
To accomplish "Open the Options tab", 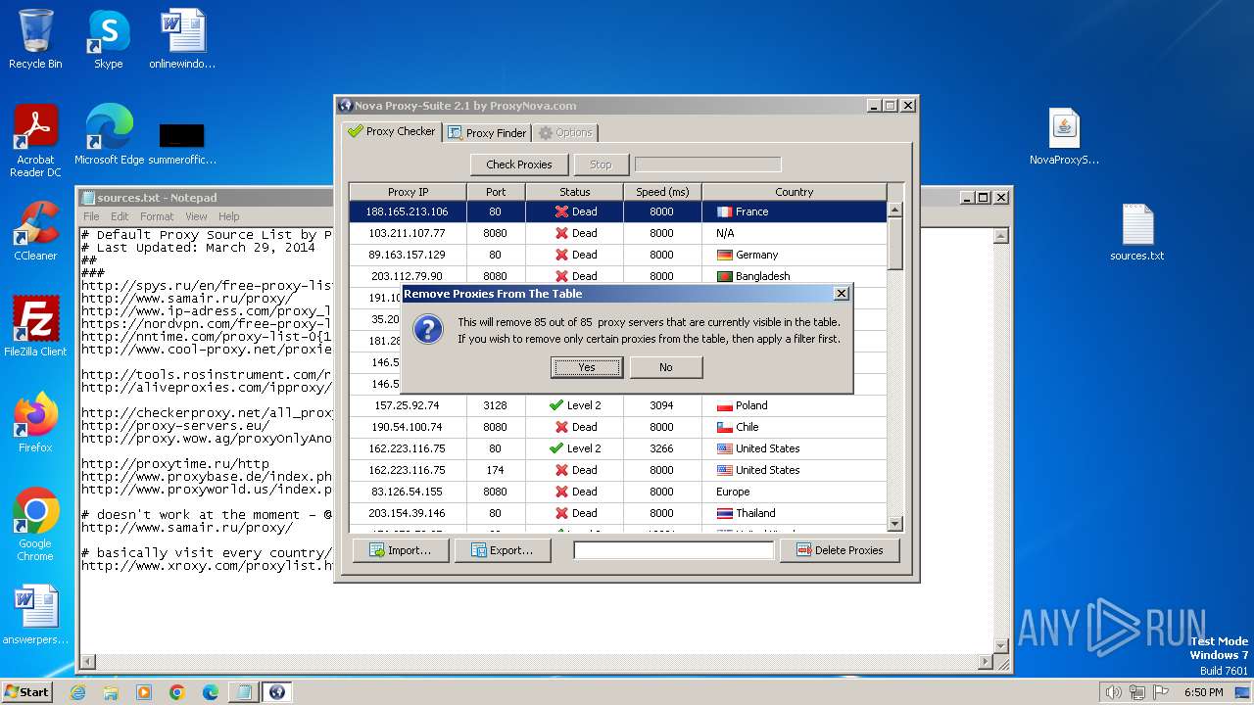I will coord(565,132).
